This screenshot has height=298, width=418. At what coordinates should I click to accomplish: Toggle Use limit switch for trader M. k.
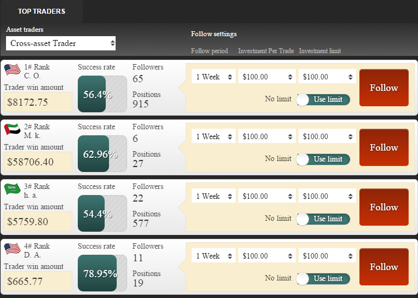tap(323, 159)
